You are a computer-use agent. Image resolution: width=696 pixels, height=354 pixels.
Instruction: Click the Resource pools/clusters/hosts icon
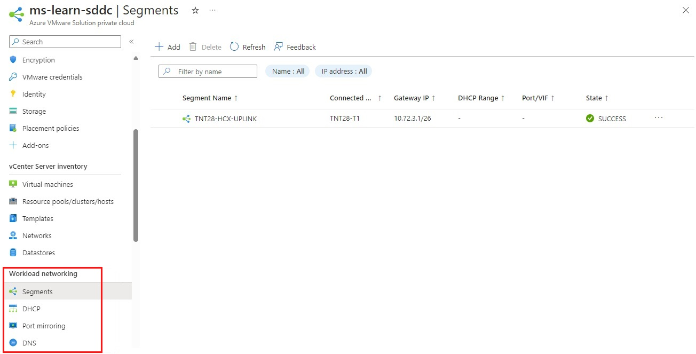pyautogui.click(x=13, y=201)
